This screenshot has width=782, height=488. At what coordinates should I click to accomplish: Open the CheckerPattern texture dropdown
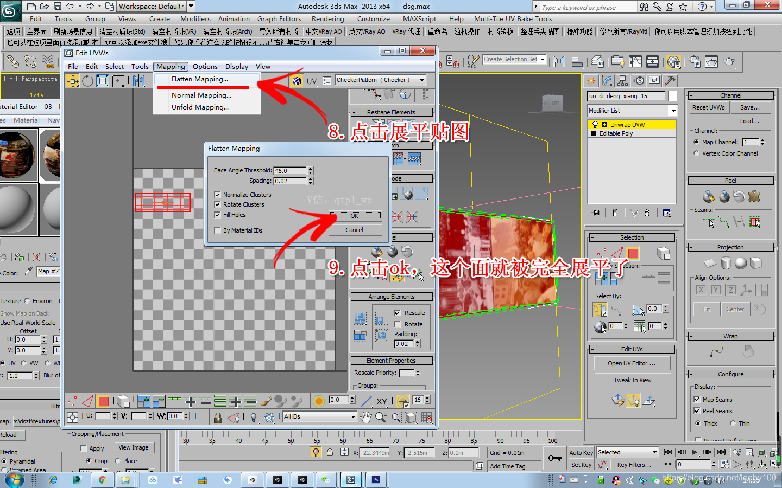coord(422,80)
